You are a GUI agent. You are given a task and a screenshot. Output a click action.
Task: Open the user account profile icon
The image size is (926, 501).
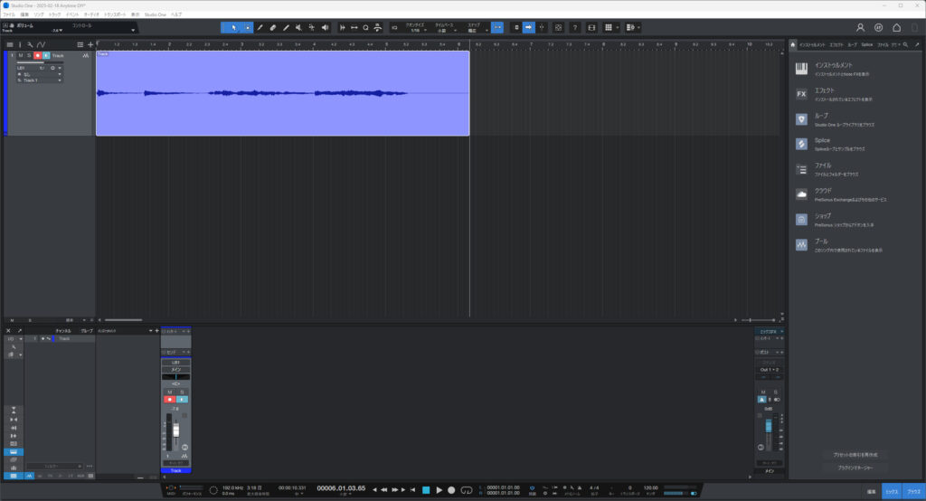point(860,28)
